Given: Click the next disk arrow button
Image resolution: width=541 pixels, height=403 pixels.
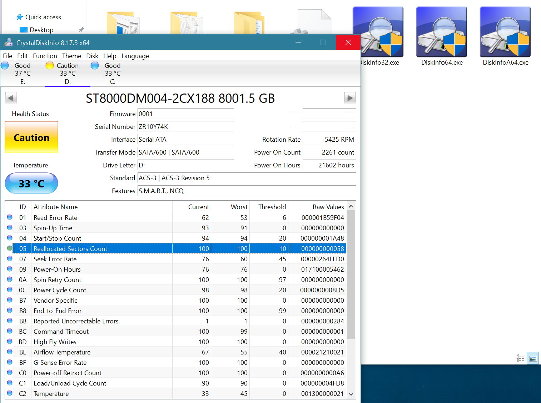Looking at the screenshot, I should 349,98.
